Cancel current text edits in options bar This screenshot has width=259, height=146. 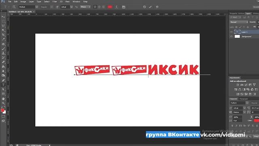144,7
